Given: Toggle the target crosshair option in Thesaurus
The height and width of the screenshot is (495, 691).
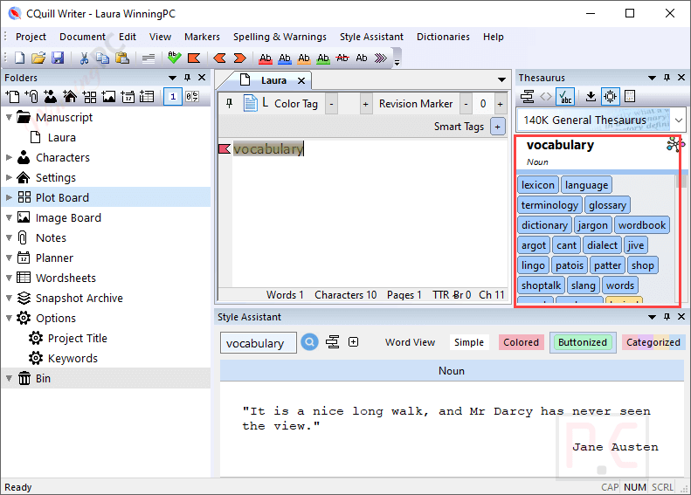Looking at the screenshot, I should click(x=610, y=96).
